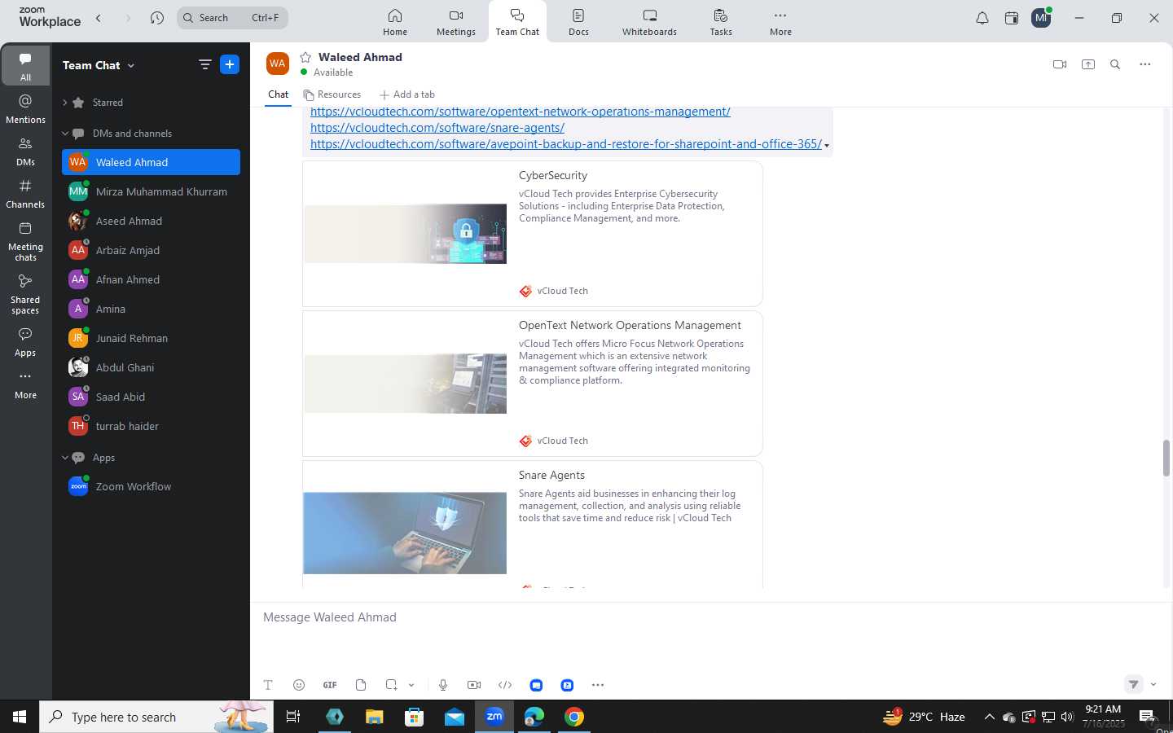Switch to the Meetings tab
Viewport: 1173px width, 733px height.
pos(456,22)
